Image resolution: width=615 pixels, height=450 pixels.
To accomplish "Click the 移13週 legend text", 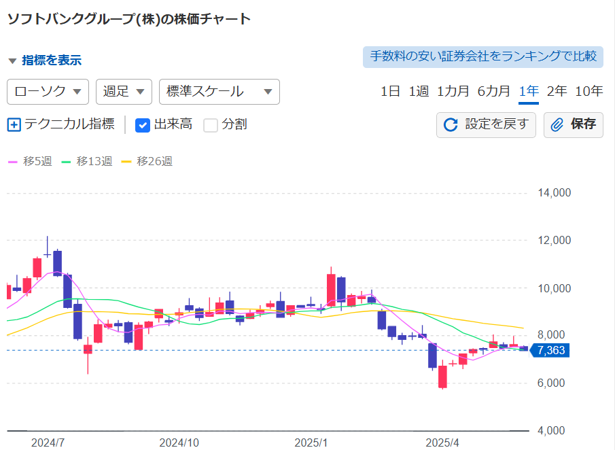I will [94, 161].
